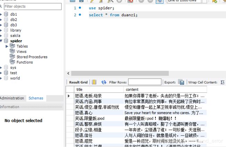
Task: Select the spider schema label
Action: tap(16, 41)
